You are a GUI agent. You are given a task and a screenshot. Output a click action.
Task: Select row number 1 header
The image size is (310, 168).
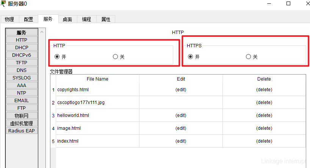[53, 90]
